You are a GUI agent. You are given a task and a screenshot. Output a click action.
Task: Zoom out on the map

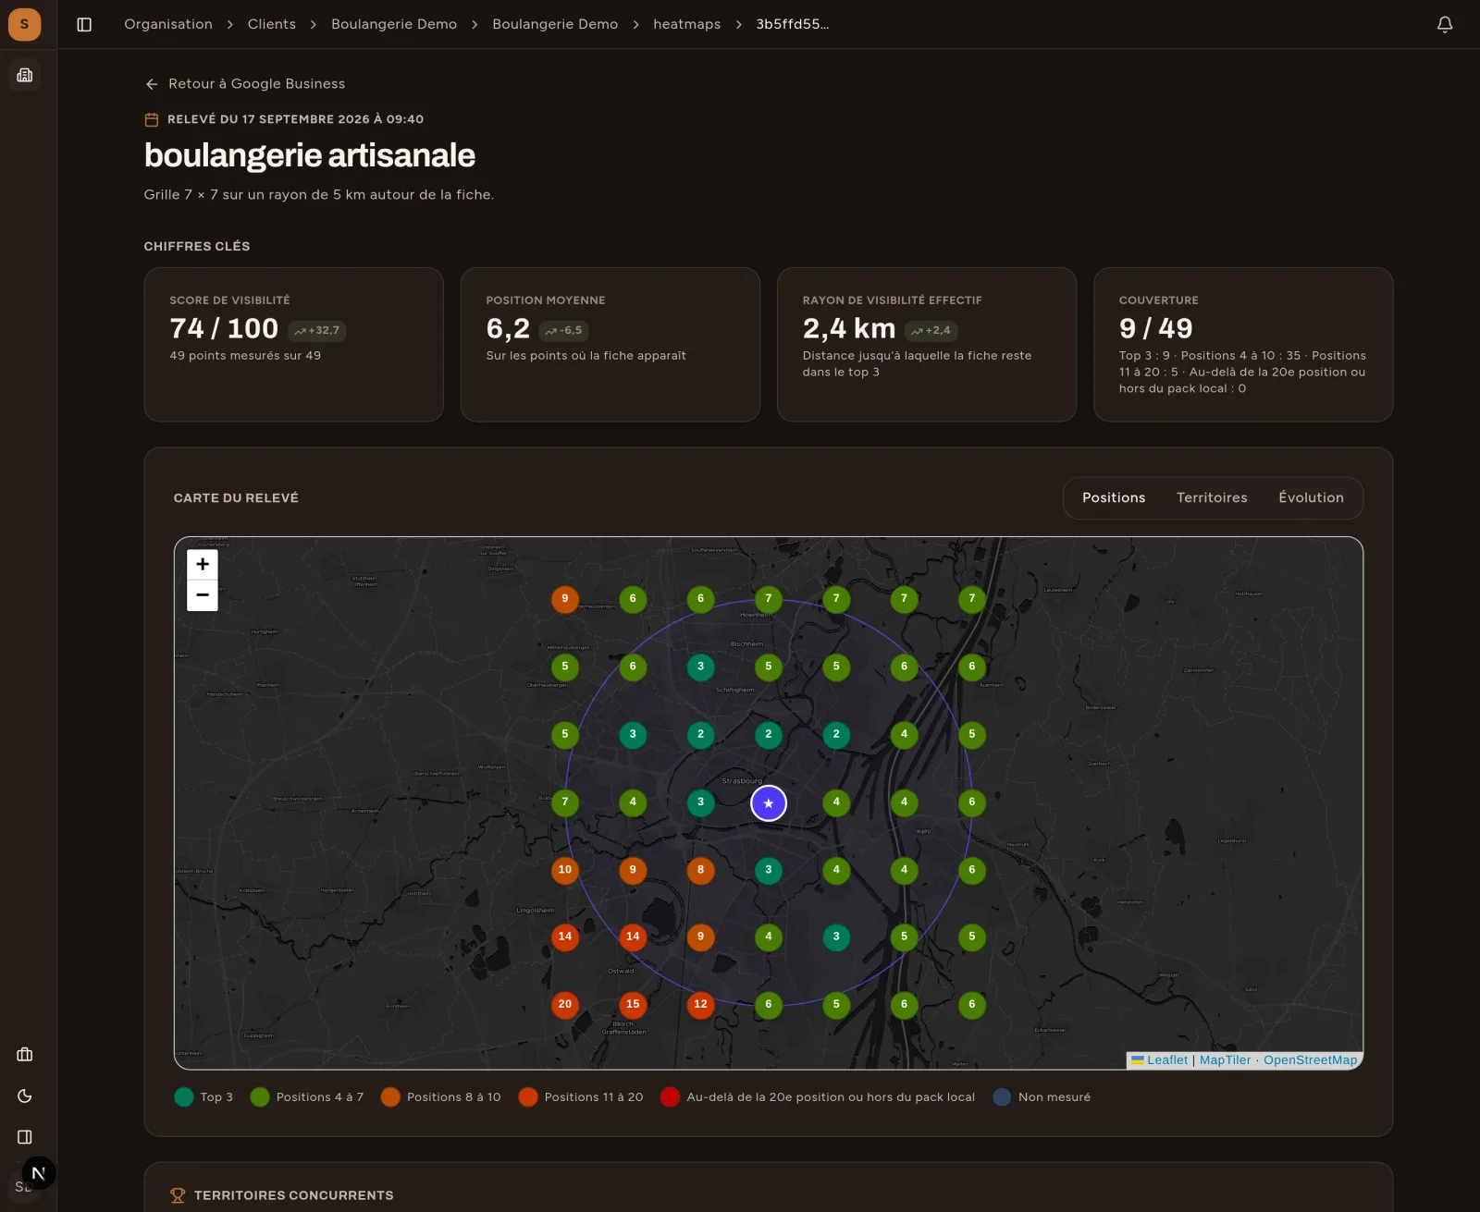(203, 595)
